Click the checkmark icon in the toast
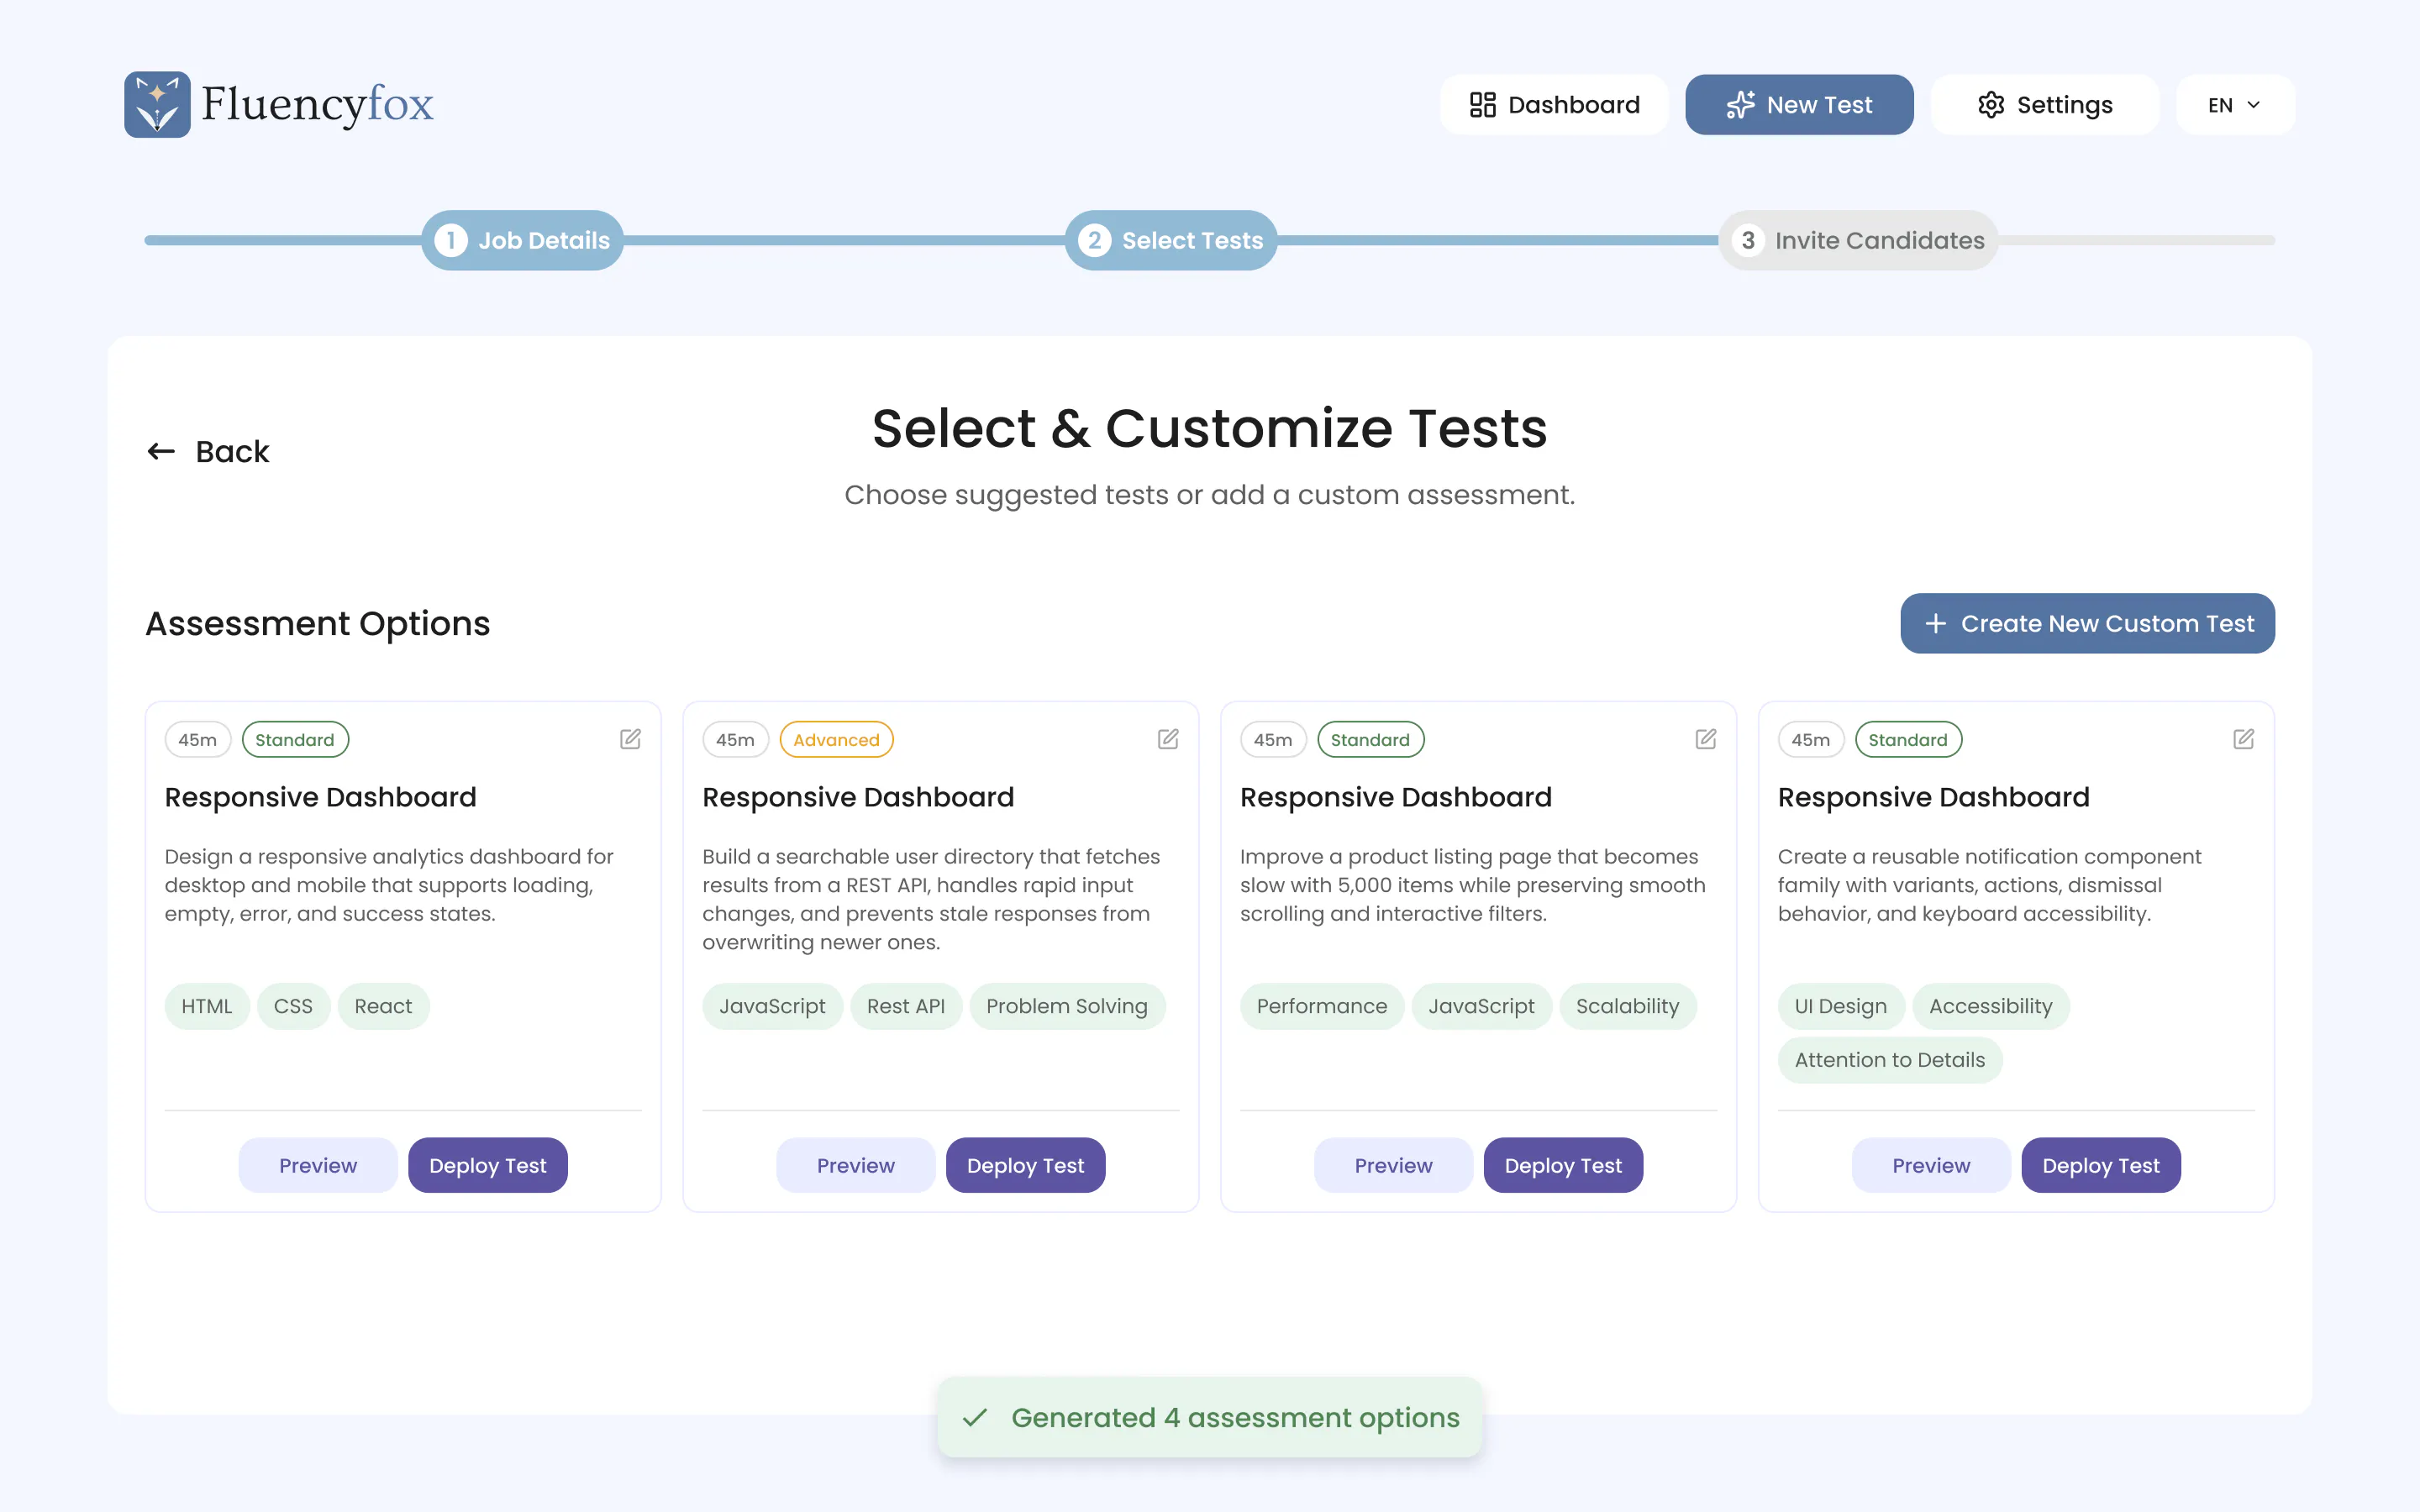The width and height of the screenshot is (2420, 1512). coord(975,1418)
